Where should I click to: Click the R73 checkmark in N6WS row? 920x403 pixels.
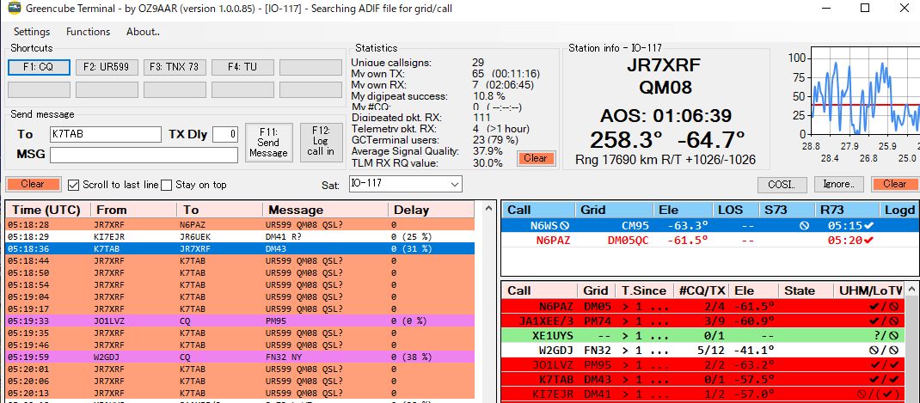(868, 225)
